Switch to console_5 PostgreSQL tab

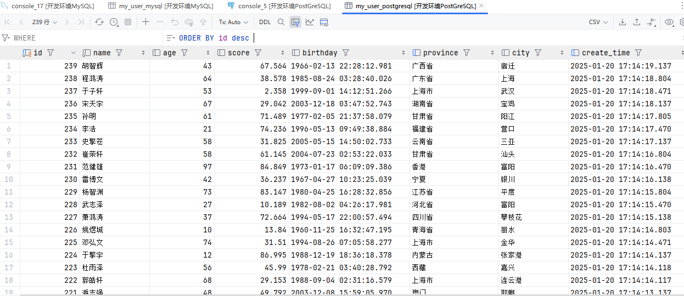(x=279, y=6)
